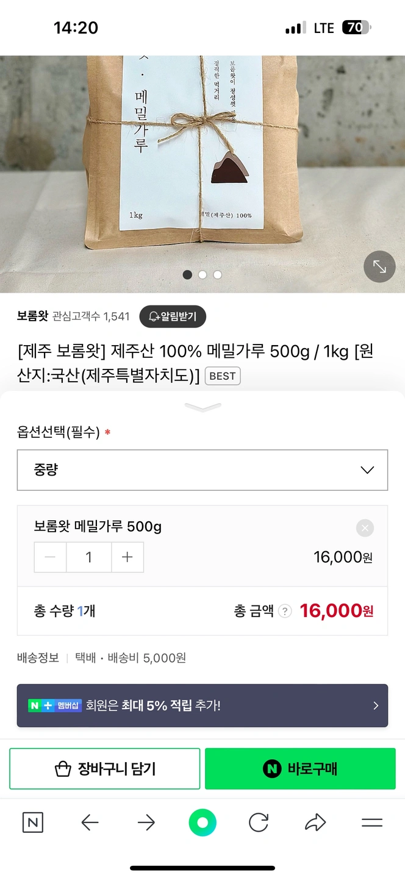Turn on store notifications (알림받기)
The image size is (405, 878).
[x=173, y=316]
